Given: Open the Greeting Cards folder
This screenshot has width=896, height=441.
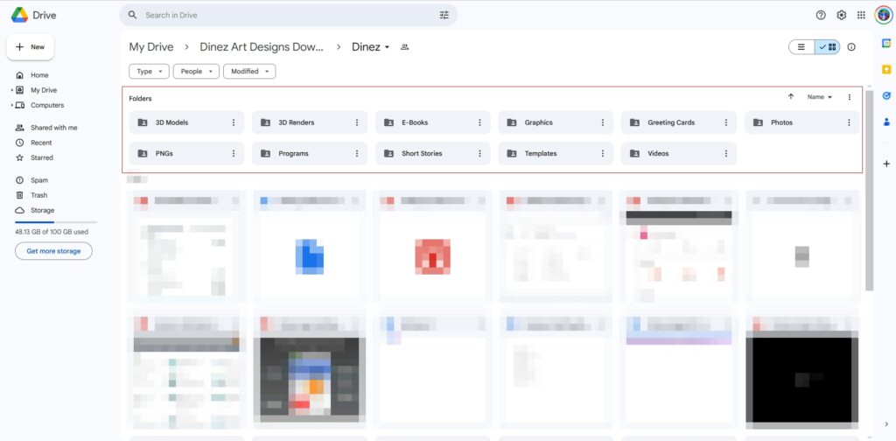Looking at the screenshot, I should tap(679, 122).
